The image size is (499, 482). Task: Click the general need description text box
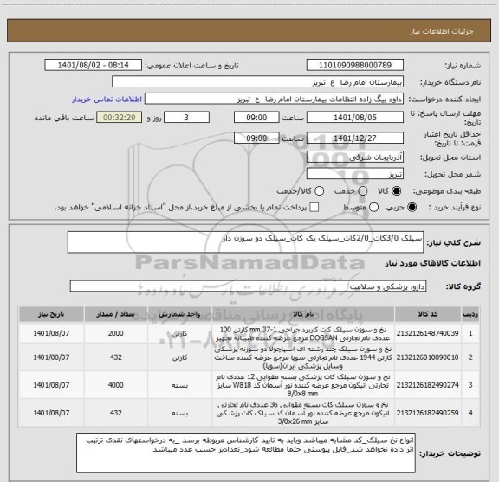[x=245, y=242]
